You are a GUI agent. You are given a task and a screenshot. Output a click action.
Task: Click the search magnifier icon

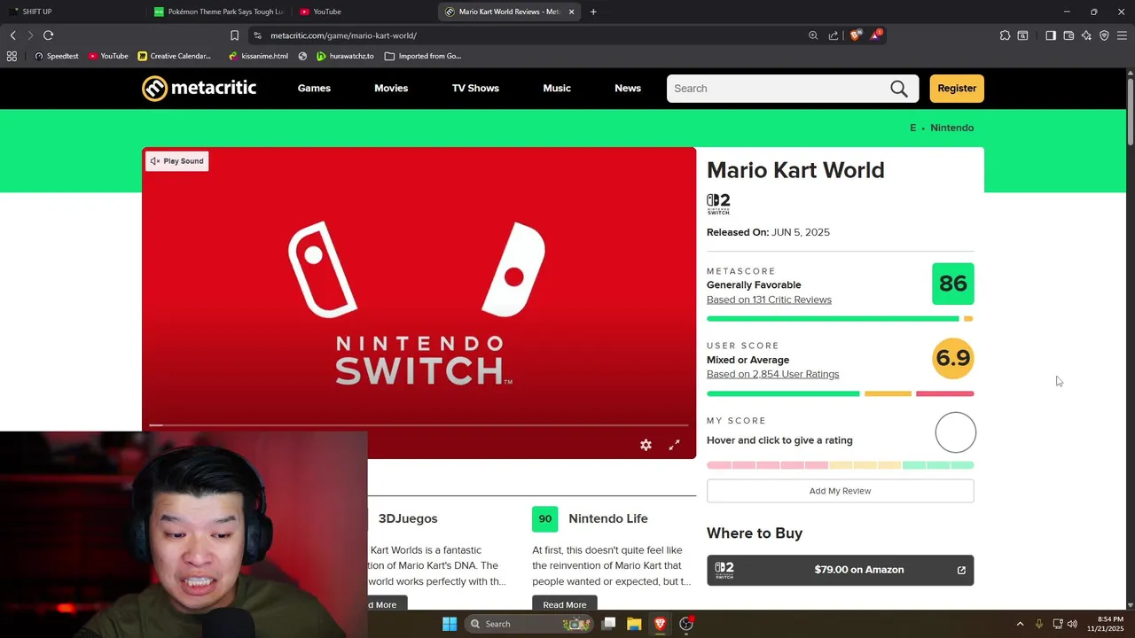point(899,89)
